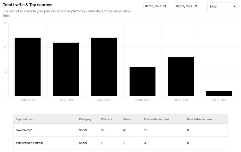This screenshot has width=241, height=152.
Task: Click the 11 views value for com.linkedin.android
Action: coord(102,143)
